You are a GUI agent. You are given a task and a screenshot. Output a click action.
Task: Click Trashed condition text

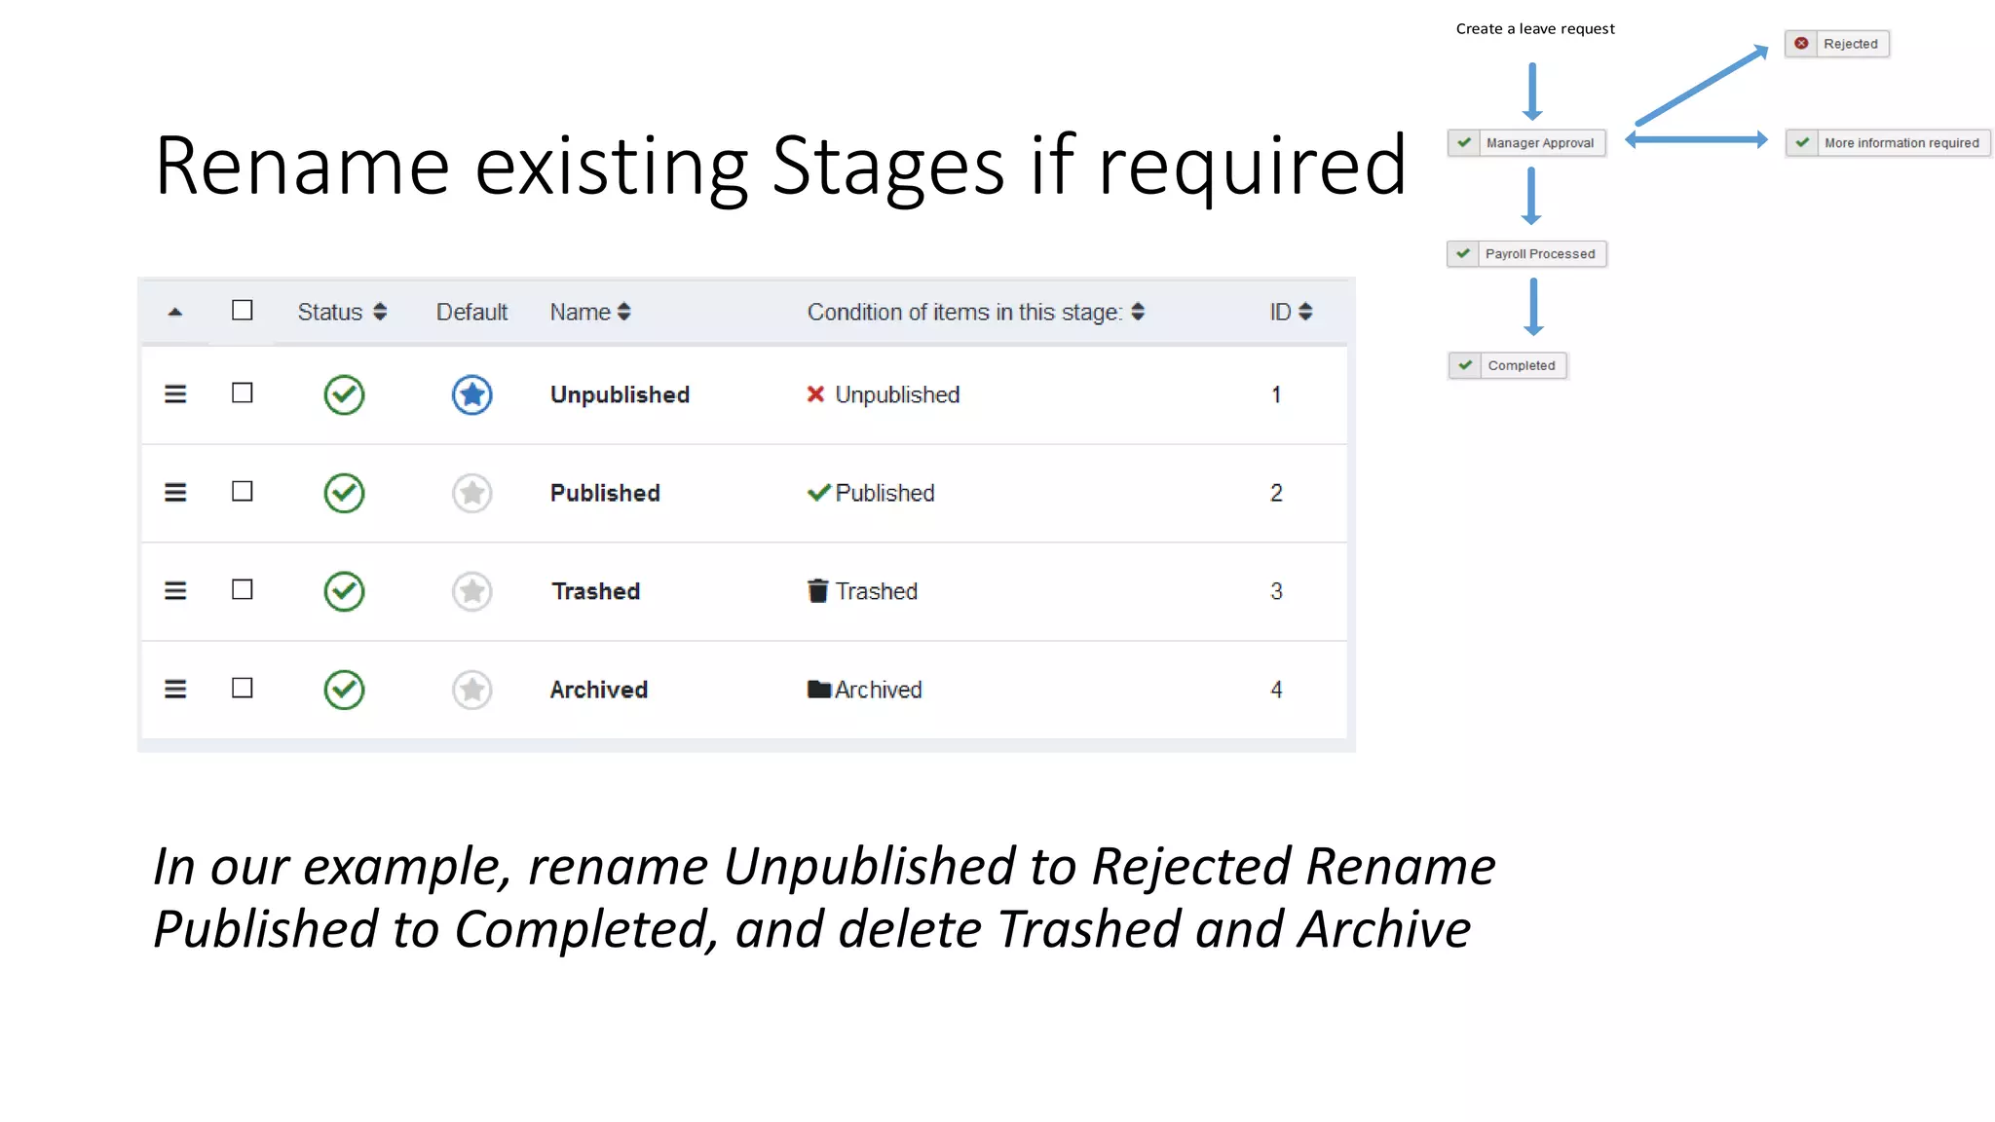[x=876, y=591]
